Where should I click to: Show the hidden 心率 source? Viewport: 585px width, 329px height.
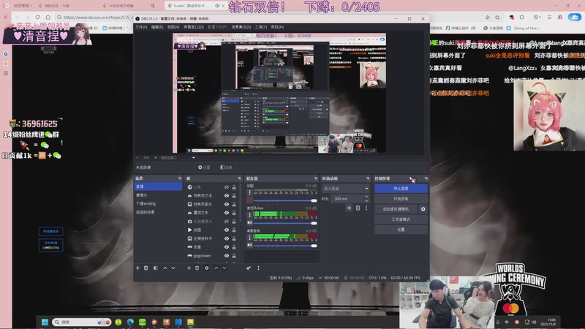click(227, 187)
